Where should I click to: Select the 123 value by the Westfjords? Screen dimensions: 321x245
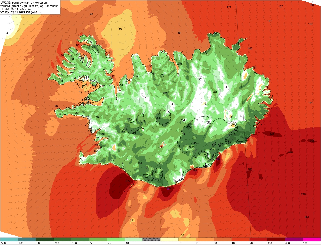(78, 45)
